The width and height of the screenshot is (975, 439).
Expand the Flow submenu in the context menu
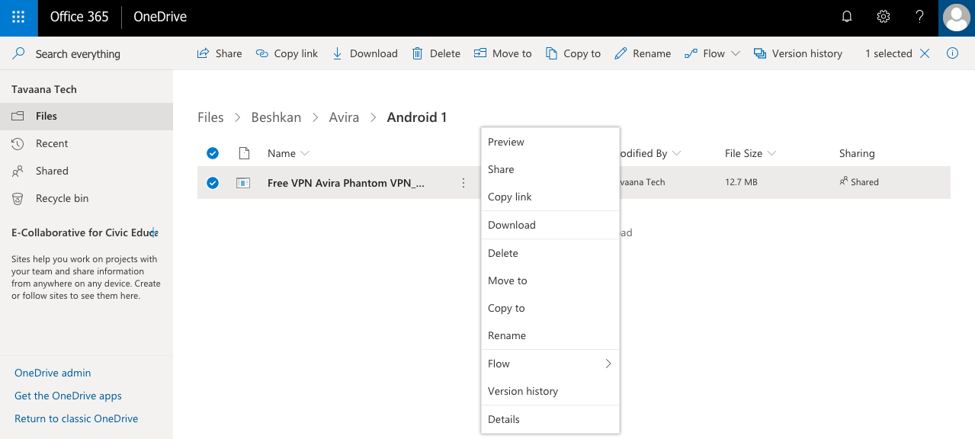point(608,364)
